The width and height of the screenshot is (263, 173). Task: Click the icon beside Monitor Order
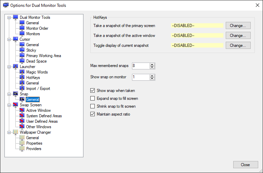tap(22, 28)
